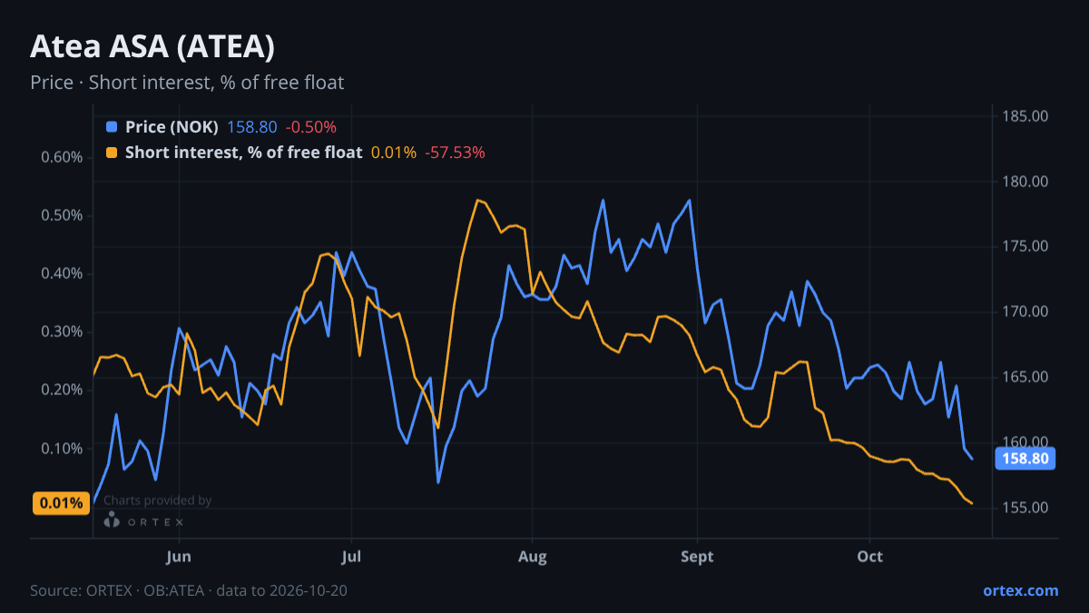
Task: Click the Jun label on the time axis
Action: pyautogui.click(x=179, y=557)
